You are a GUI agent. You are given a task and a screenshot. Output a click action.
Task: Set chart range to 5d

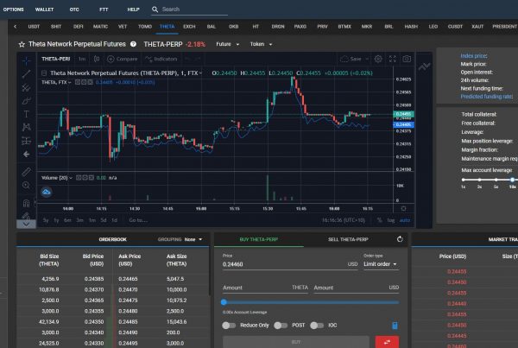[104, 220]
